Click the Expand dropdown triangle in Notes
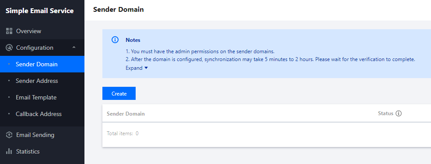The width and height of the screenshot is (431, 164). (x=146, y=68)
